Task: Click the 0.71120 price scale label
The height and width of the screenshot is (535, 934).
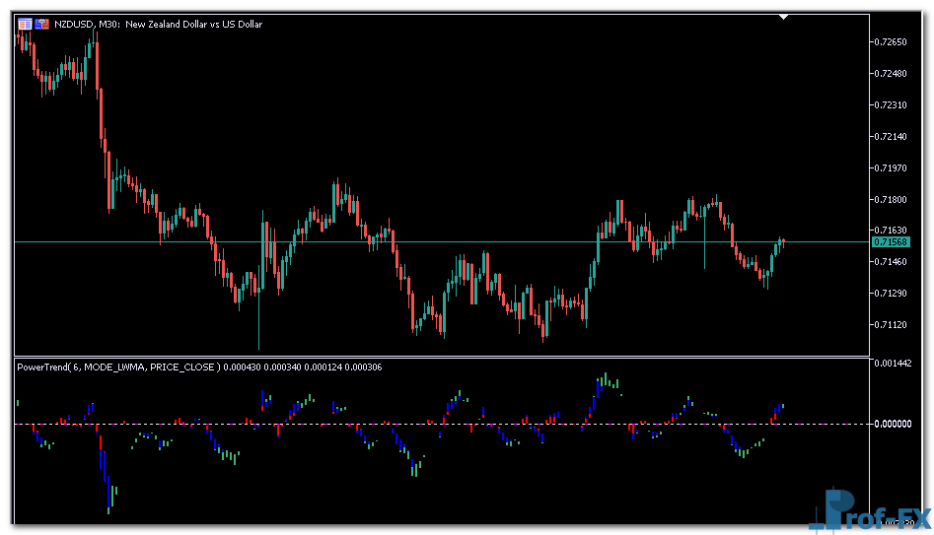Action: [891, 324]
